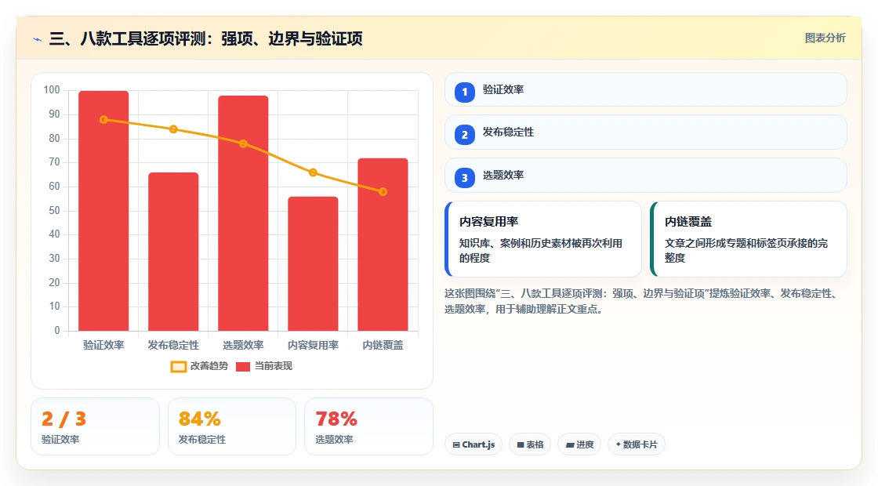This screenshot has height=486, width=878.
Task: Click the trend line point above 发布稳定性
Action: click(173, 129)
